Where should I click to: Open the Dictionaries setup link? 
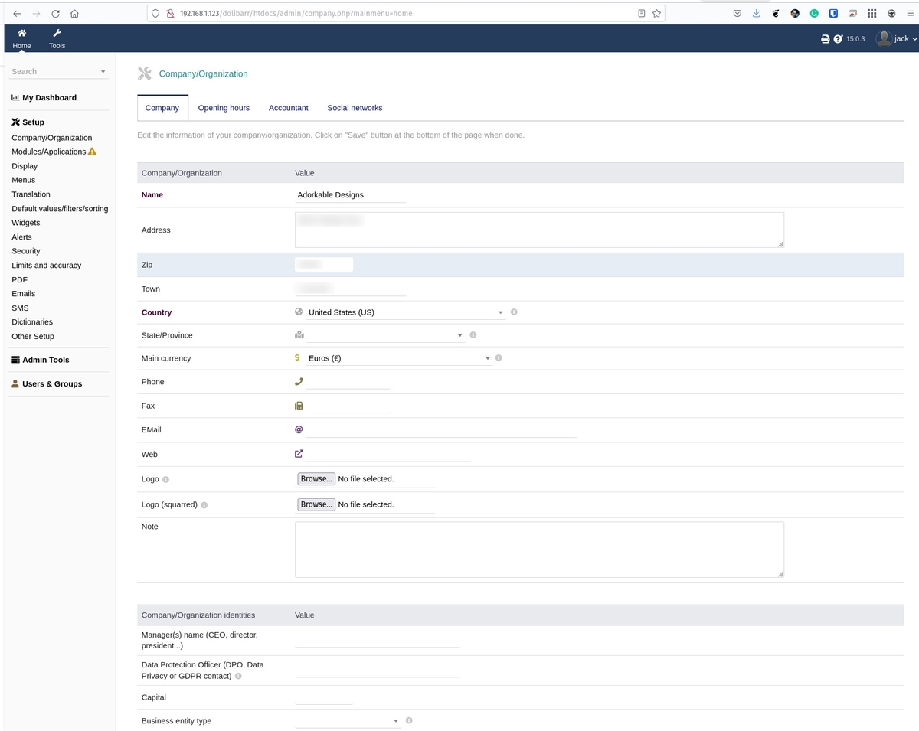[31, 321]
